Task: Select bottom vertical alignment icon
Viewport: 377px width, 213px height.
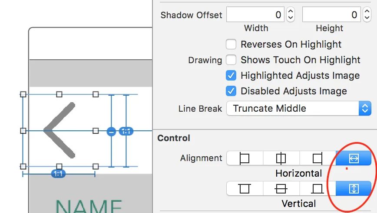Action: pyautogui.click(x=317, y=189)
